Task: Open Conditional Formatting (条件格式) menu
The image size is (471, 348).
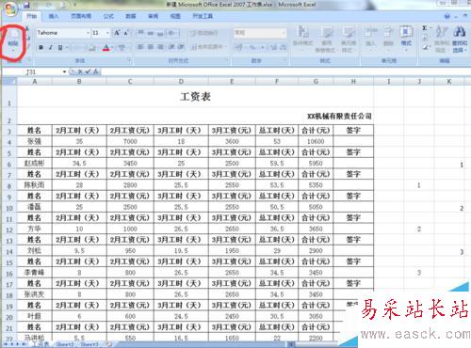Action: pyautogui.click(x=303, y=40)
